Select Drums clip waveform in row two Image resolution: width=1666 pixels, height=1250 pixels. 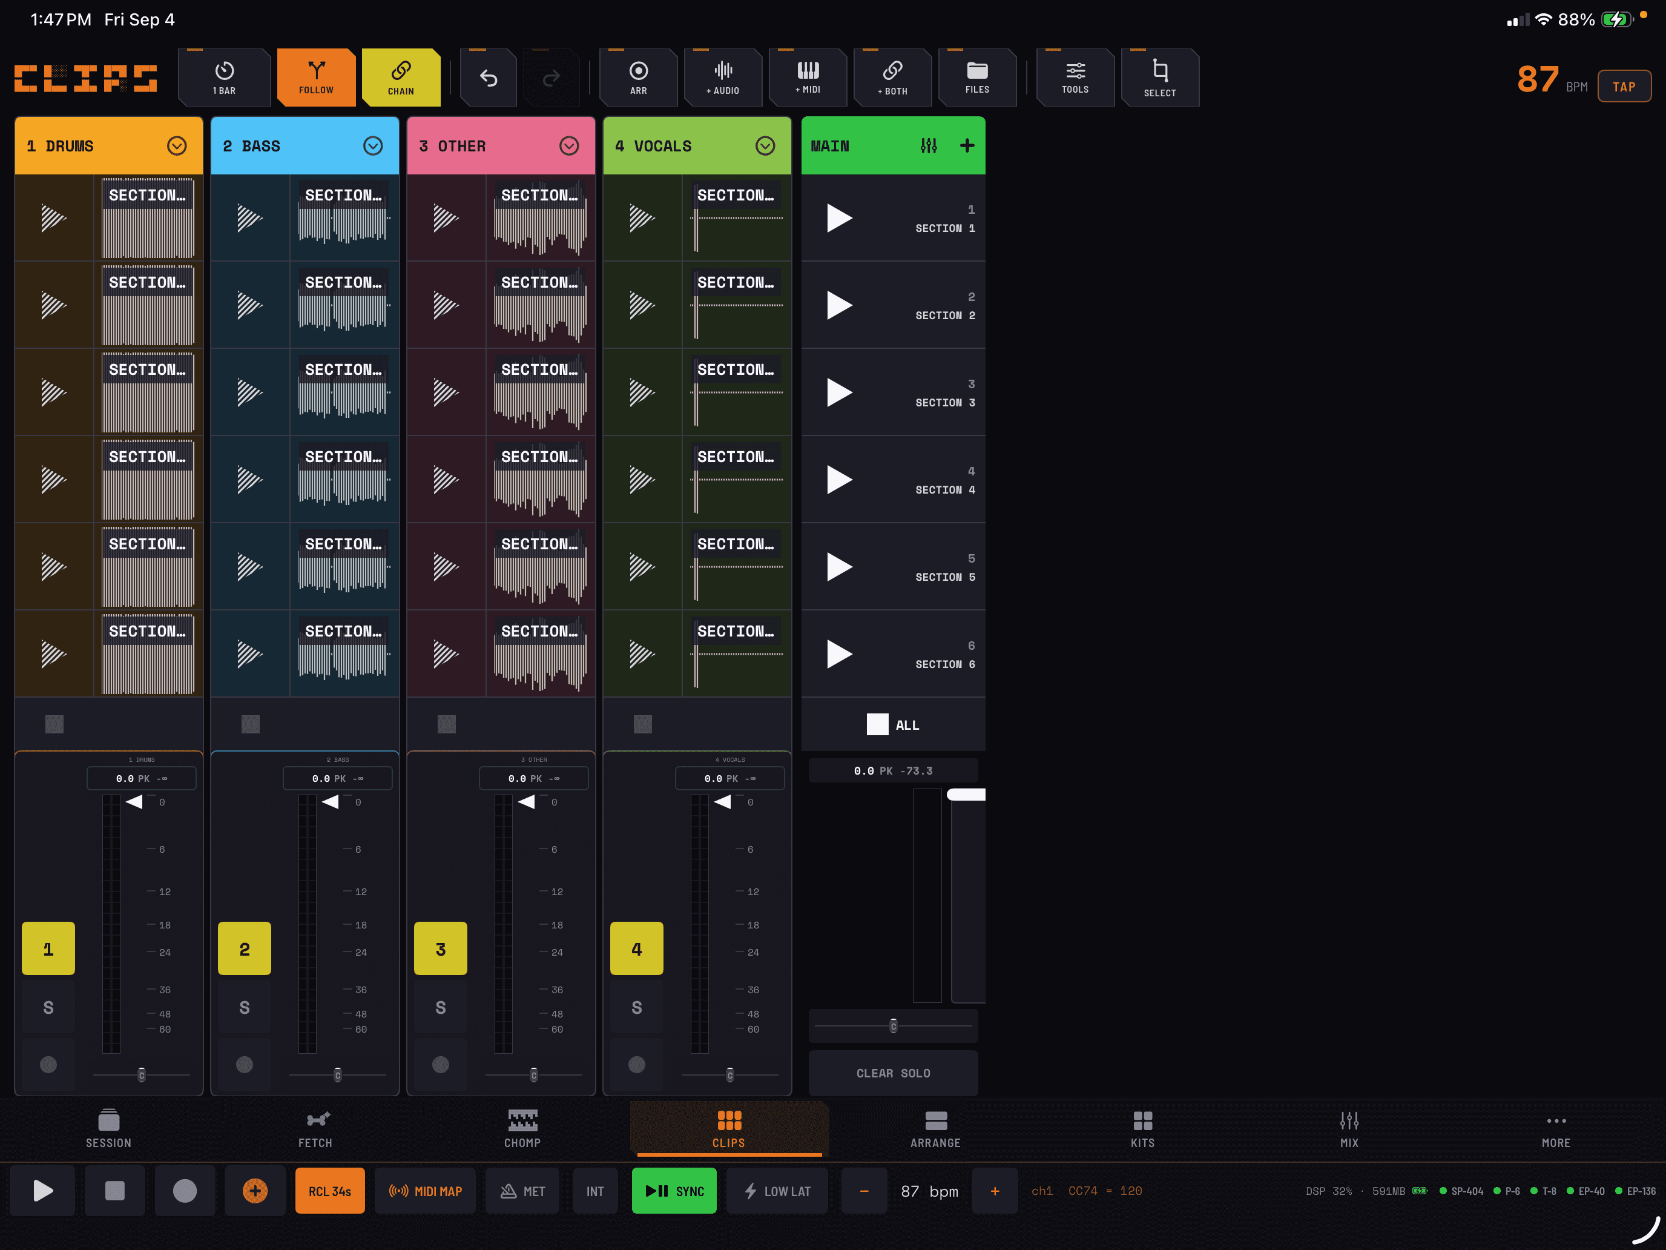[x=148, y=305]
